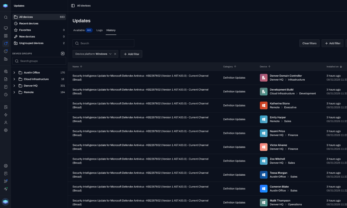347x208 pixels.
Task: Open the document help icon in lower rail
Action: point(6,174)
